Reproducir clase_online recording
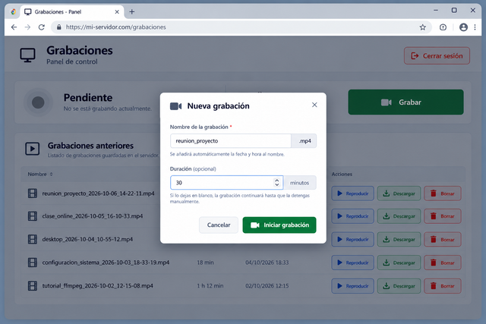Viewport: 486px width, 324px height. tap(352, 216)
